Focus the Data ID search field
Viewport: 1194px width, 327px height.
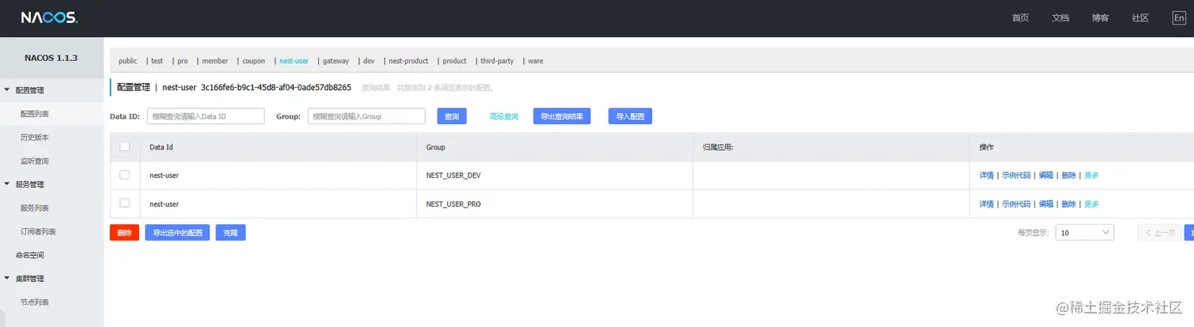205,116
